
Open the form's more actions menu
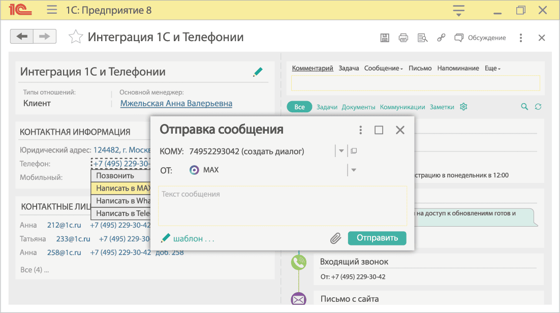[521, 38]
